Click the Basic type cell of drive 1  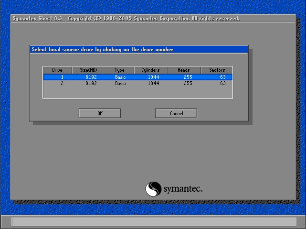(120, 77)
